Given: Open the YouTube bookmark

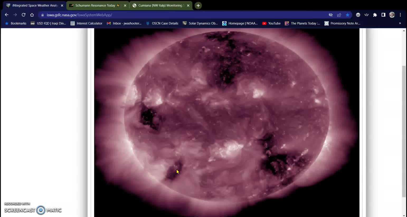Looking at the screenshot, I should 271,23.
